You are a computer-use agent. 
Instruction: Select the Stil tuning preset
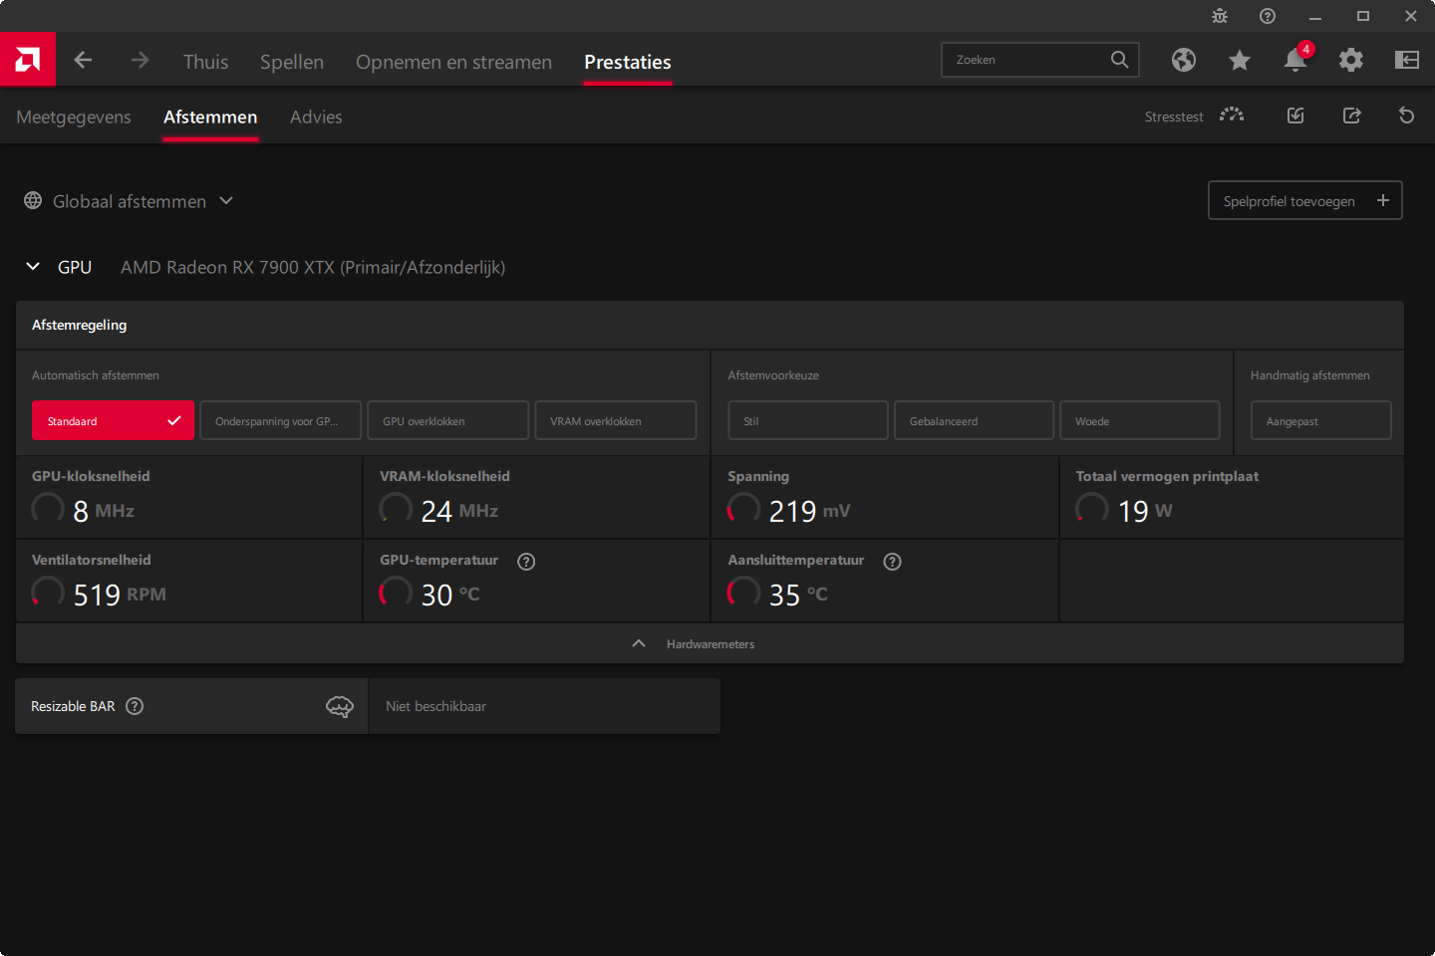click(x=808, y=420)
